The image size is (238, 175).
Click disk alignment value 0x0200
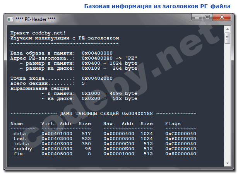(x=91, y=98)
